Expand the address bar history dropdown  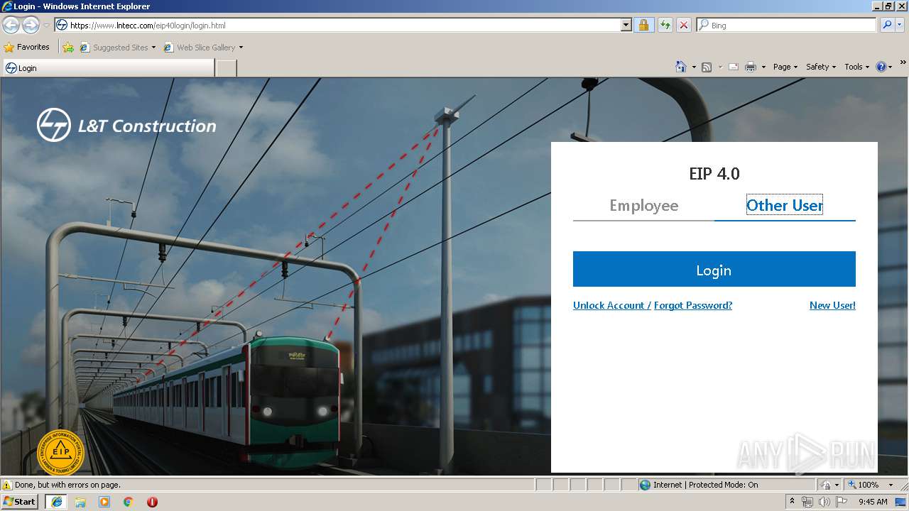pos(626,26)
